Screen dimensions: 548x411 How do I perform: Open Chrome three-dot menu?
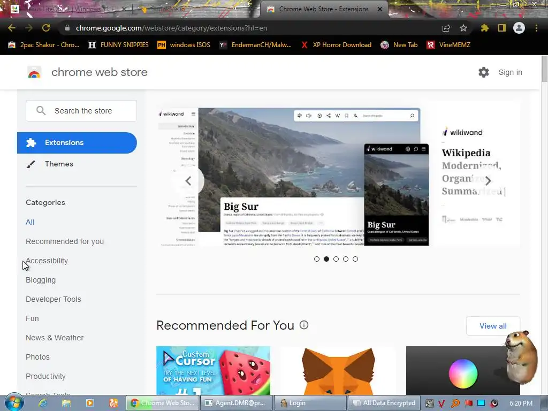(x=536, y=28)
